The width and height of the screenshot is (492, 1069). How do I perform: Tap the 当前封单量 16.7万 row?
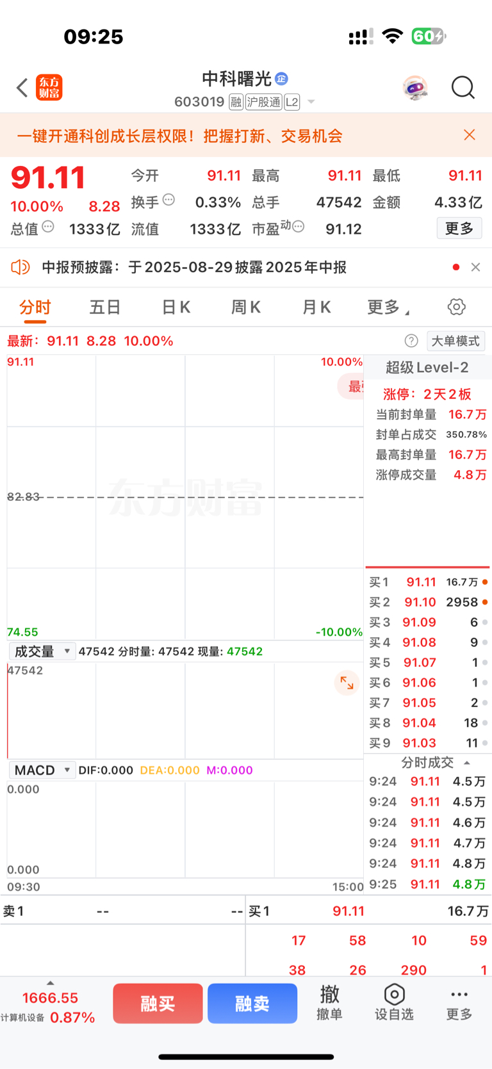(431, 414)
